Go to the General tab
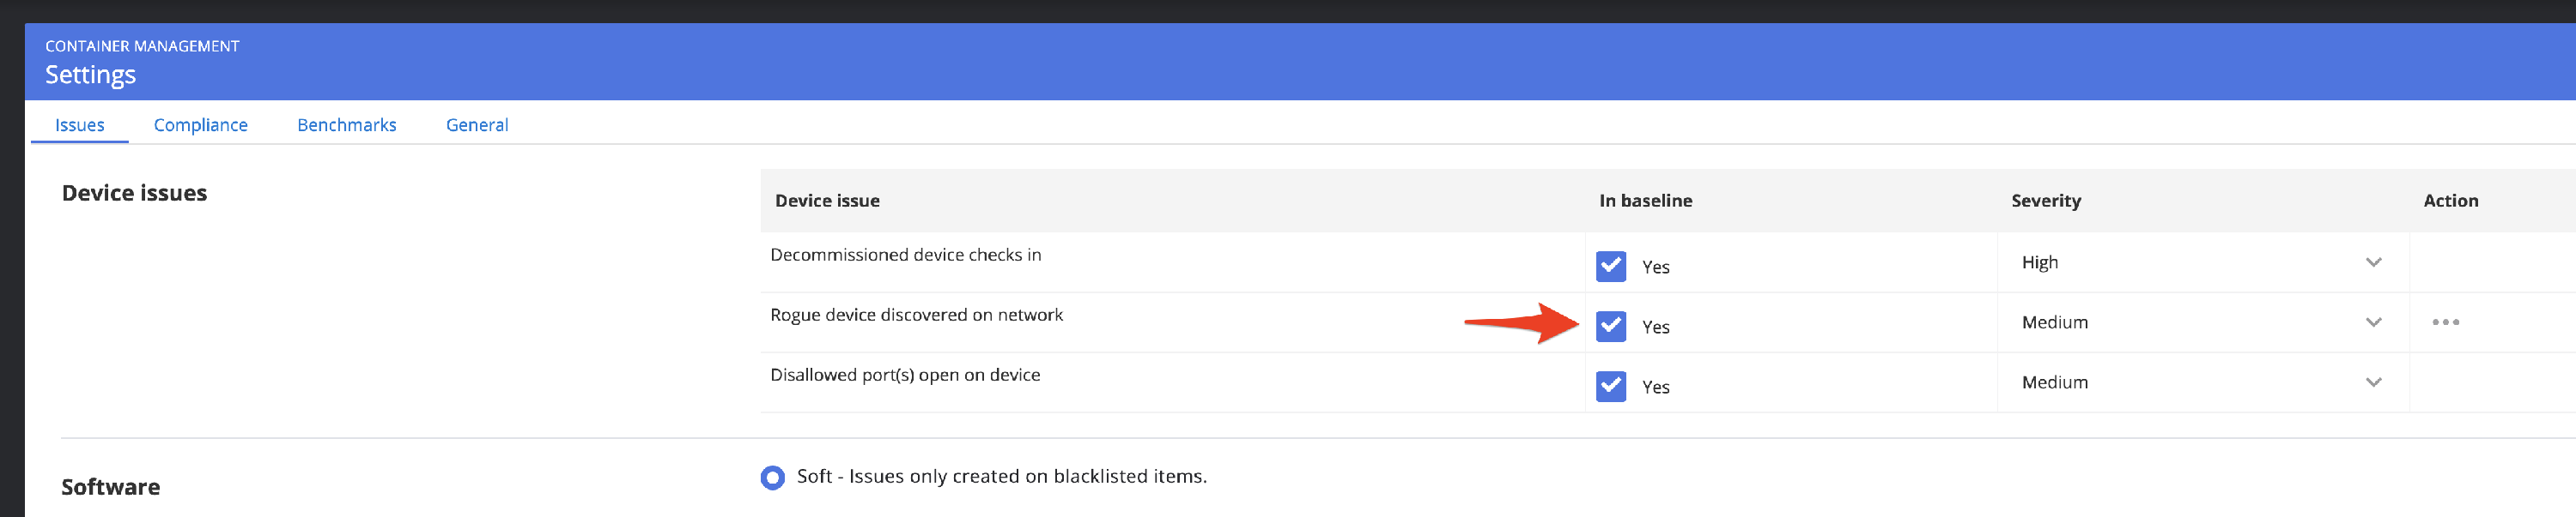 pyautogui.click(x=477, y=125)
